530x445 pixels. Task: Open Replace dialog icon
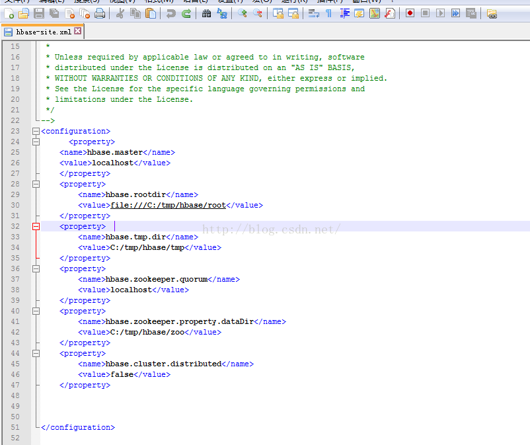[222, 13]
